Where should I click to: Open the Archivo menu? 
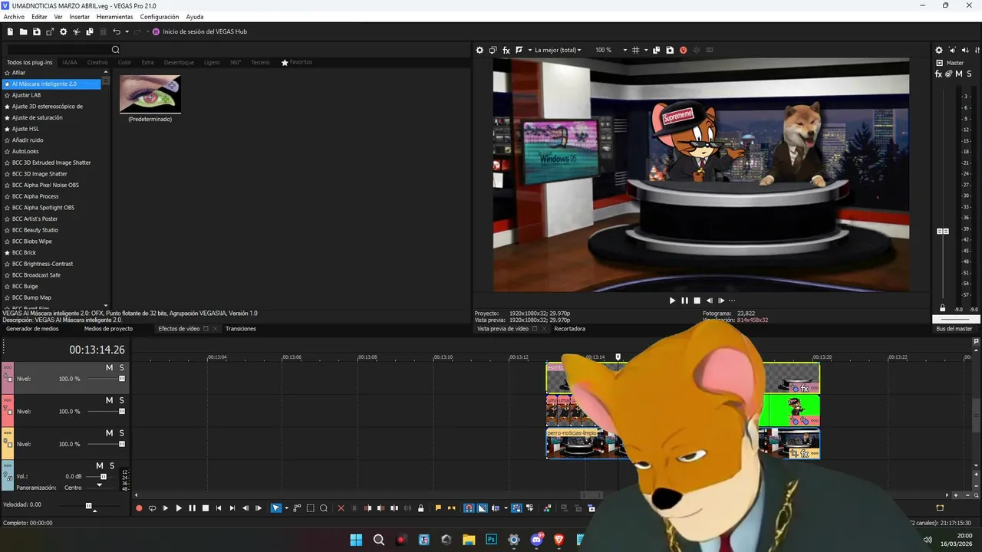coord(14,17)
